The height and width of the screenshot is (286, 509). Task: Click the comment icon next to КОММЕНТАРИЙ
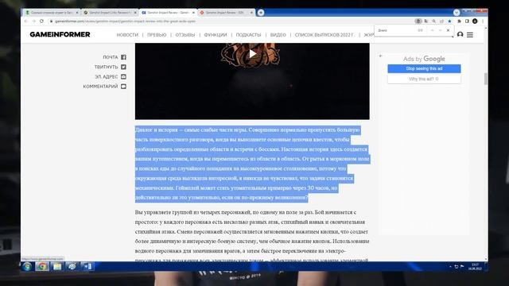(x=123, y=87)
